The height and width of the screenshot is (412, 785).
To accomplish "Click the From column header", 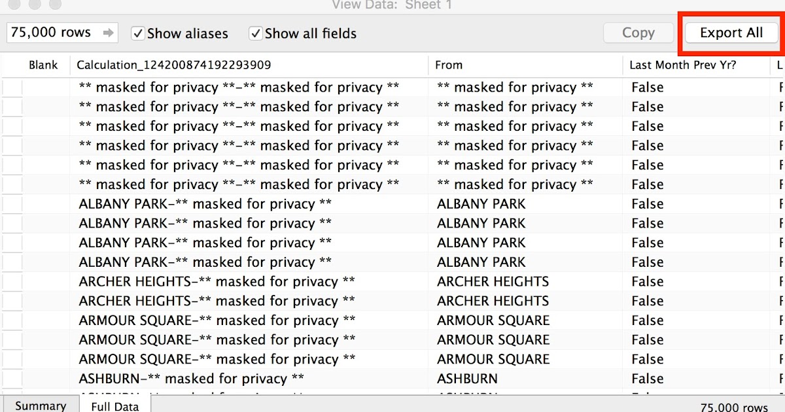I will (x=449, y=65).
